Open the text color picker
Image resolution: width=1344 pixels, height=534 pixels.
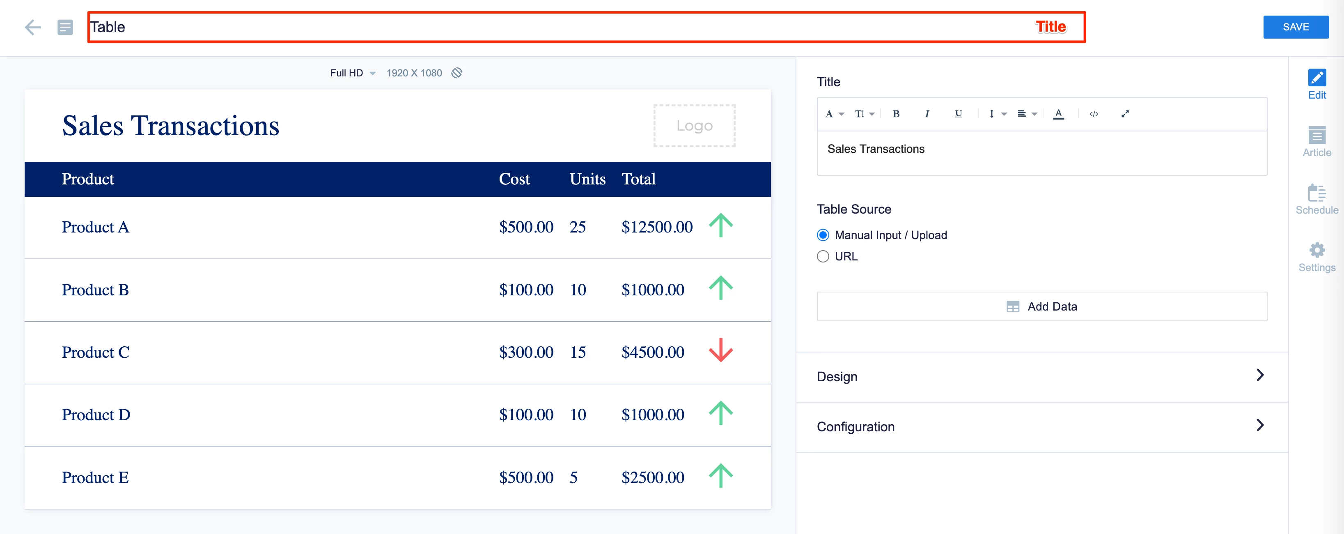click(1058, 114)
